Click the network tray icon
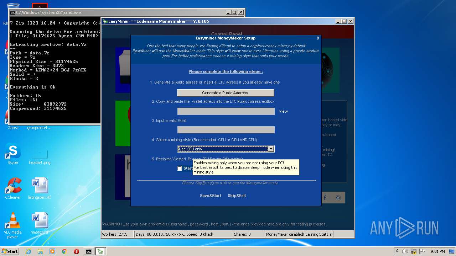 (x=413, y=251)
